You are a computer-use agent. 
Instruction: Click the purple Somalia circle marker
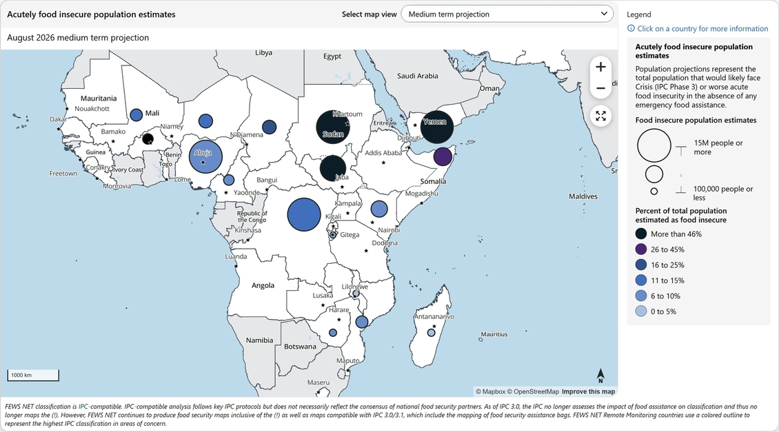pos(443,156)
